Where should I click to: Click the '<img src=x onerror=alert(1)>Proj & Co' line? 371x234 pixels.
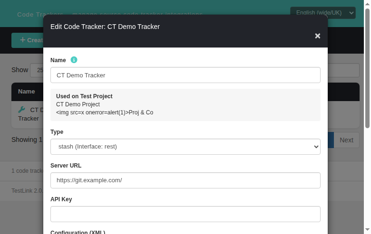pos(105,112)
